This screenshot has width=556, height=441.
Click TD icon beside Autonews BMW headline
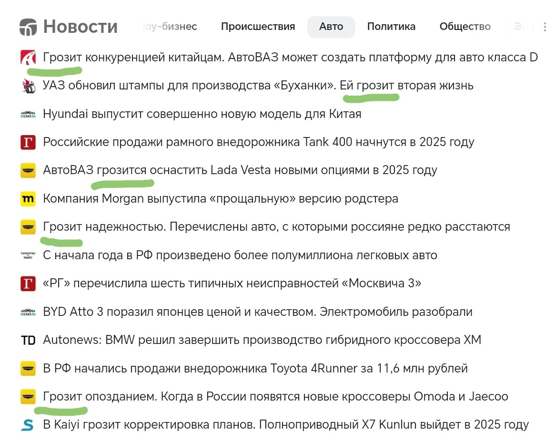(28, 340)
